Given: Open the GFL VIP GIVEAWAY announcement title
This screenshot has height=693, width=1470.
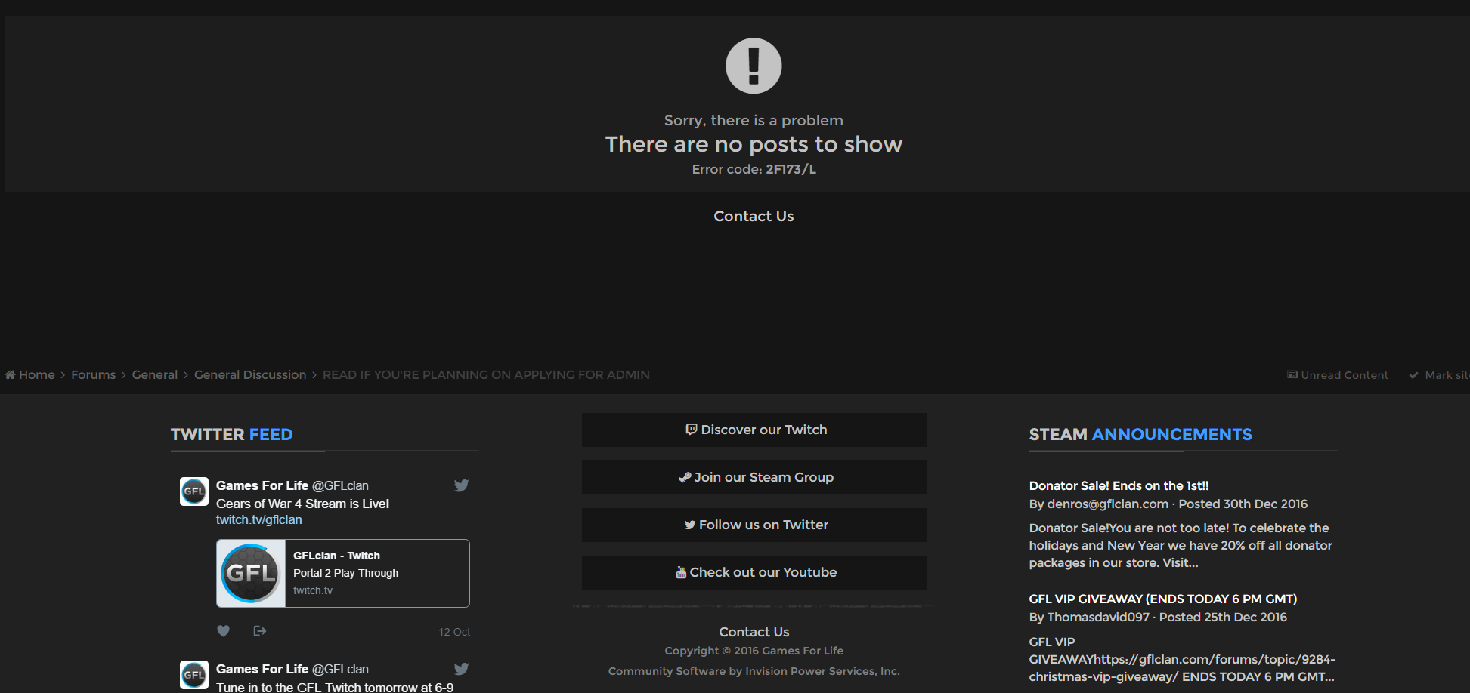Looking at the screenshot, I should coord(1162,599).
